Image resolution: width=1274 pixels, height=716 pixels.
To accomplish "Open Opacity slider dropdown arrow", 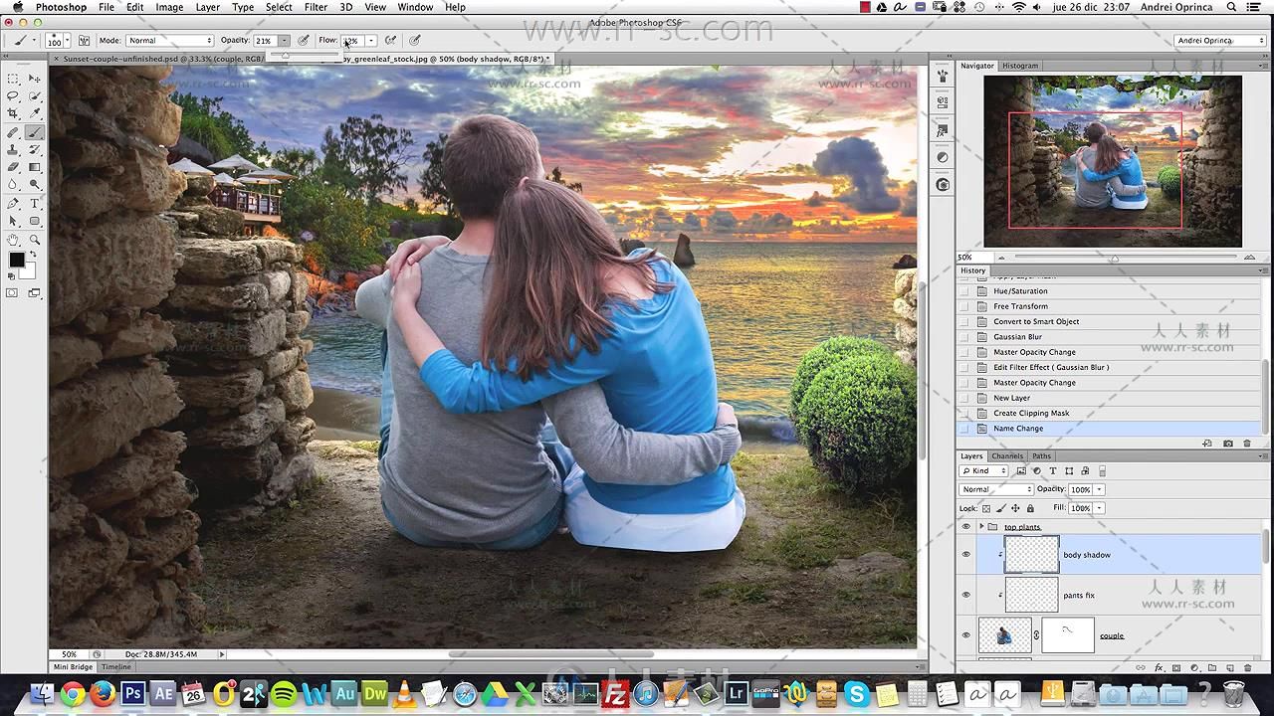I will 284,41.
